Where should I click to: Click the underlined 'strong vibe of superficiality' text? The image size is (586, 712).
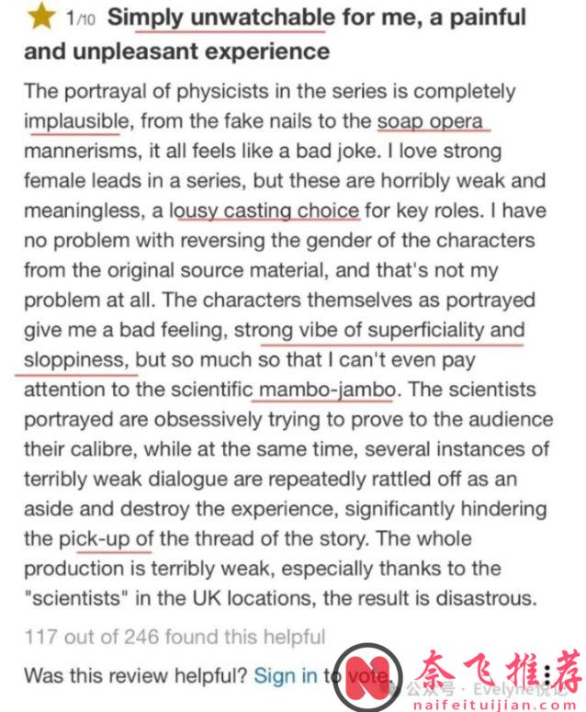click(379, 330)
